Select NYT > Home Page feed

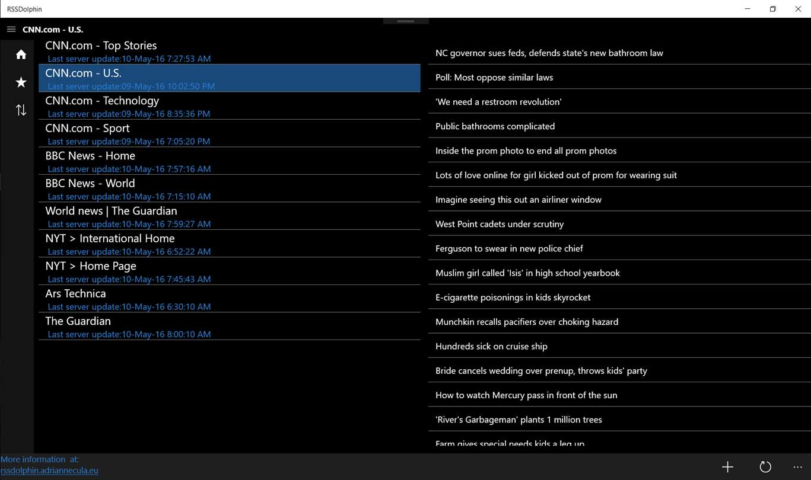(230, 271)
